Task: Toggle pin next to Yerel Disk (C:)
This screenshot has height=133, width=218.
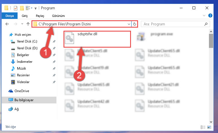Action: pos(54,41)
